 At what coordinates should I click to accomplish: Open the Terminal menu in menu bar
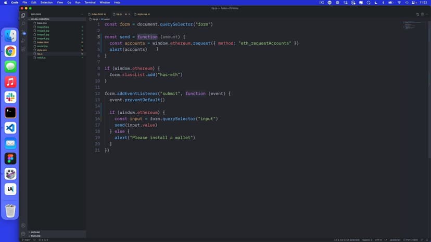point(90,3)
